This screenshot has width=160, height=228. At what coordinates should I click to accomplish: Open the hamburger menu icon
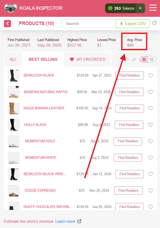click(153, 8)
